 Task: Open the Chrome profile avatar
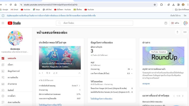183,5
